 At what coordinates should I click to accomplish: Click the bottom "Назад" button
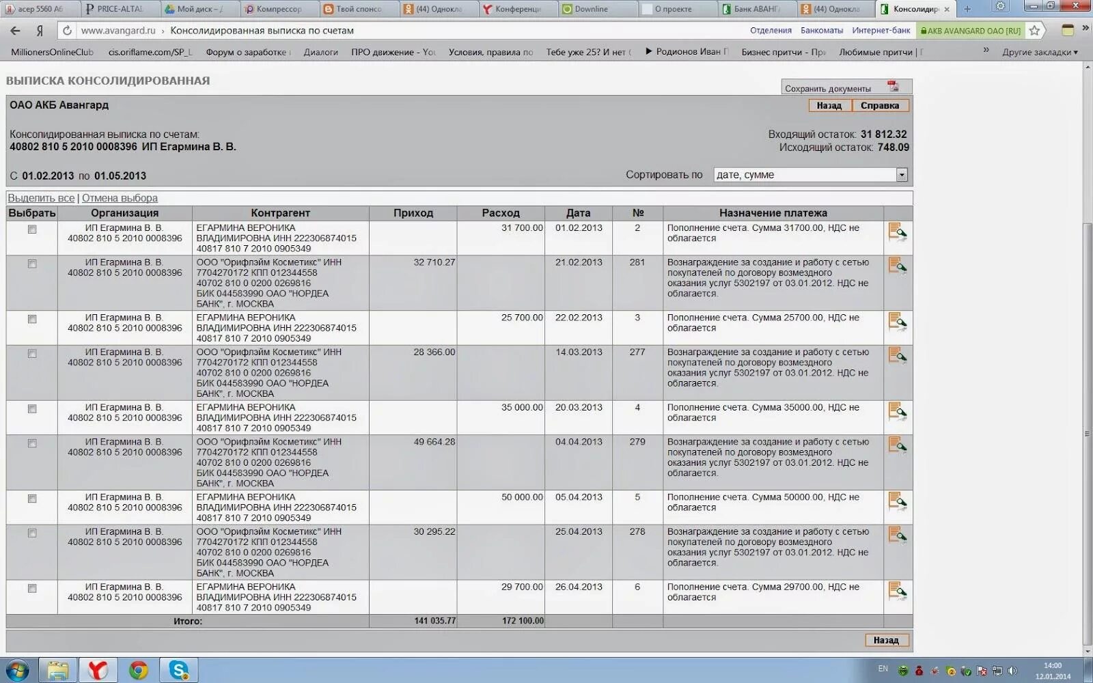coord(886,640)
